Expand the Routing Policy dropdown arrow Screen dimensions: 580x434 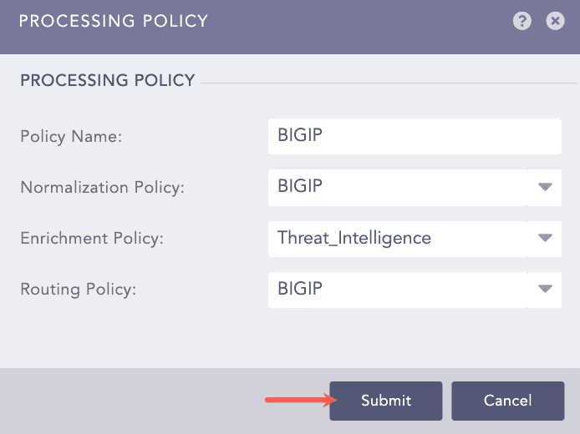pyautogui.click(x=545, y=289)
